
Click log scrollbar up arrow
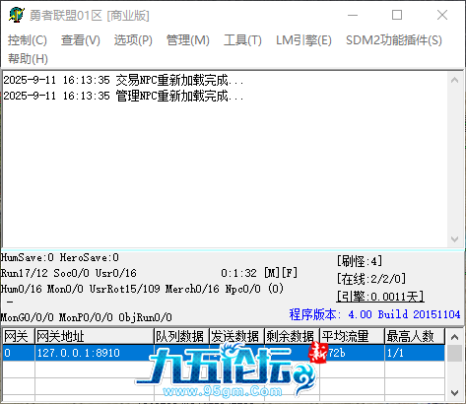pos(454,80)
